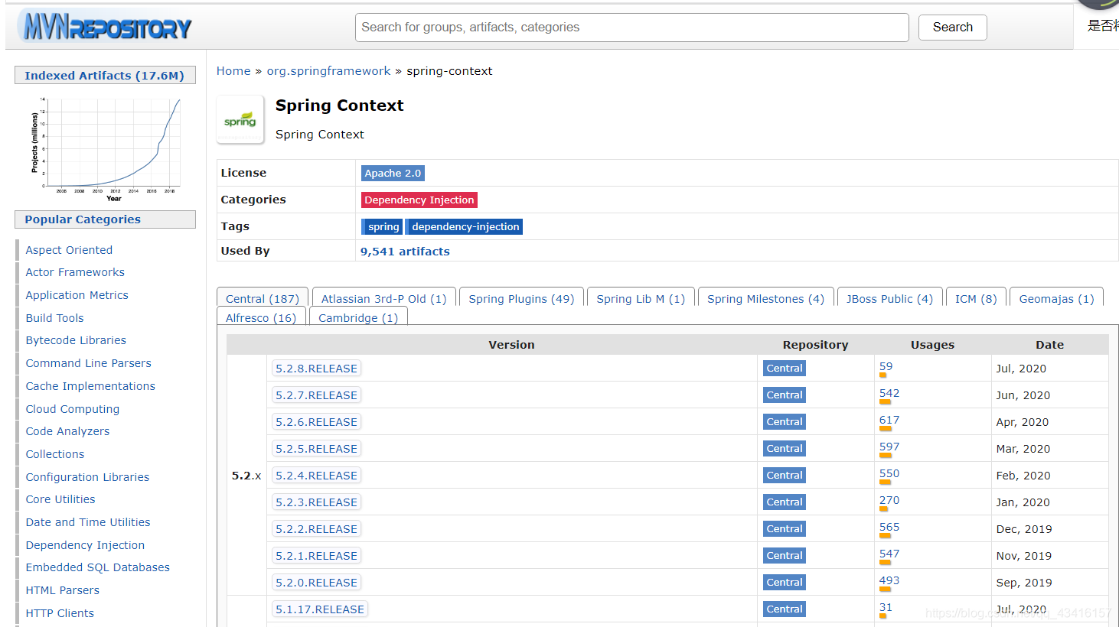Click the spring tag
The image size is (1119, 627).
click(382, 227)
